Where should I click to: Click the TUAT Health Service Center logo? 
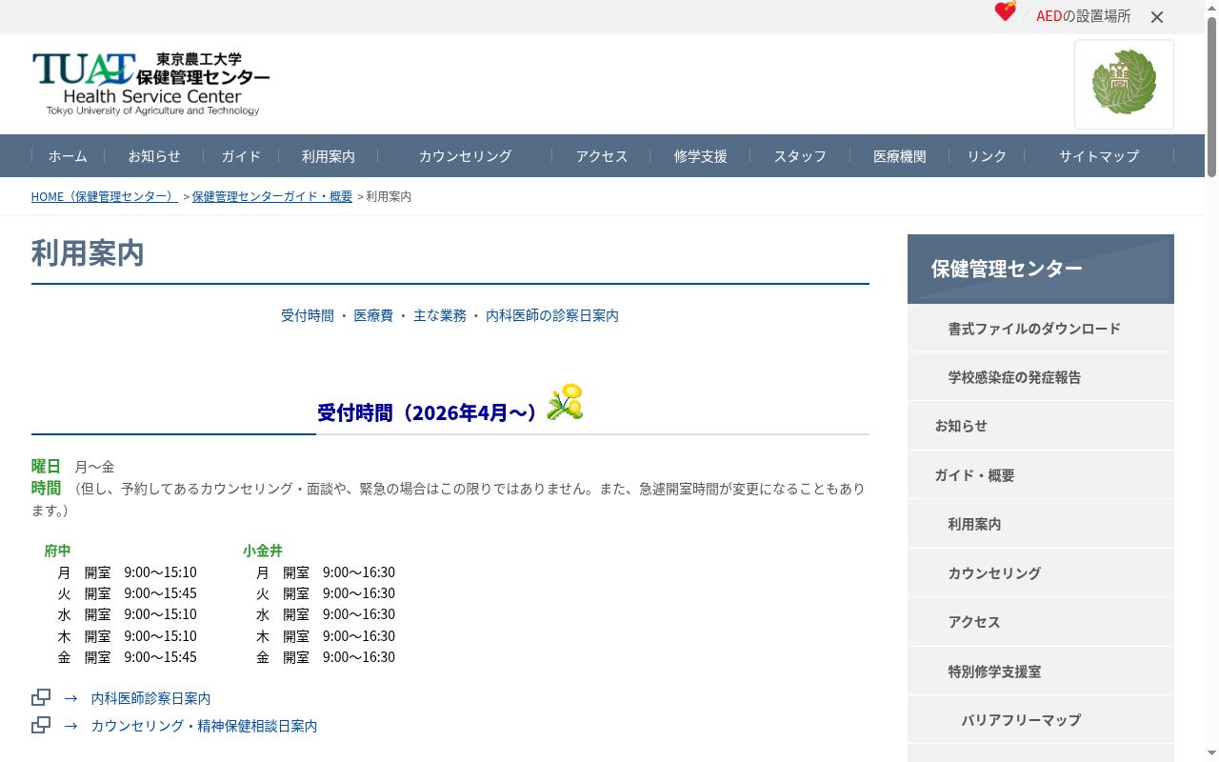tap(150, 84)
